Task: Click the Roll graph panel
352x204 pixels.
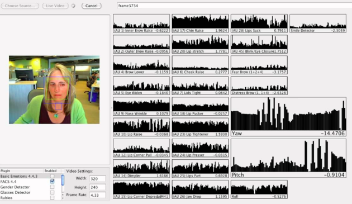Action: click(259, 189)
